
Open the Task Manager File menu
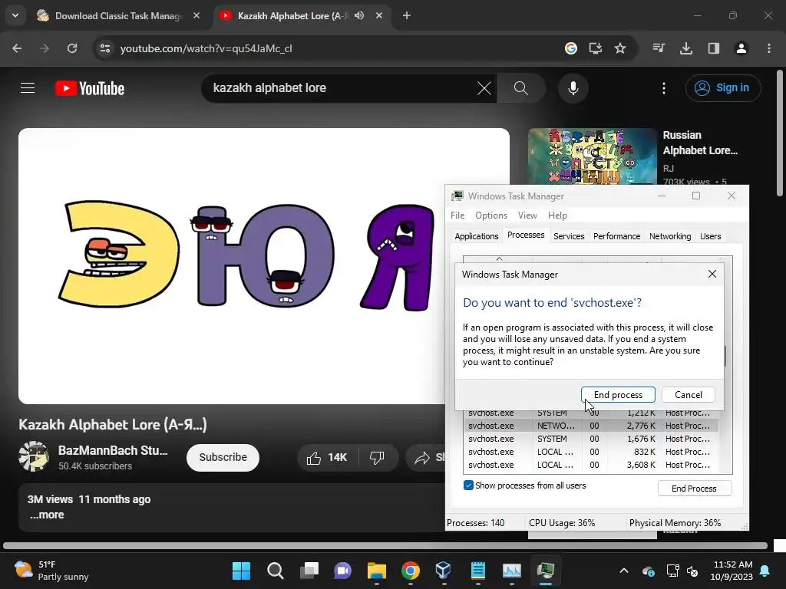[x=457, y=216]
